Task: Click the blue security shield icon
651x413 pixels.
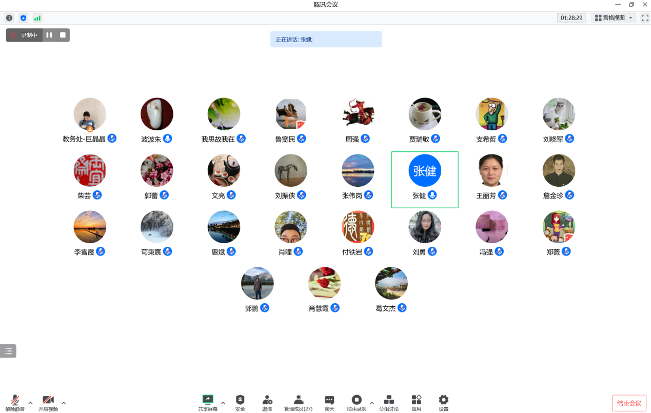Action: click(23, 18)
